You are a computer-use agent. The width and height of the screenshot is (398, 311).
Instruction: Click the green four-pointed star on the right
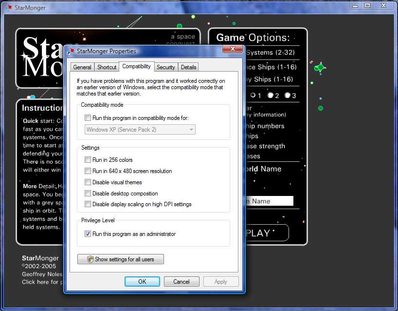(x=320, y=68)
